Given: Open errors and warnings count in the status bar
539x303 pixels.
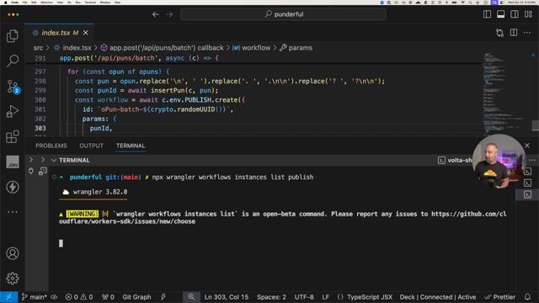Looking at the screenshot, I should 79,297.
